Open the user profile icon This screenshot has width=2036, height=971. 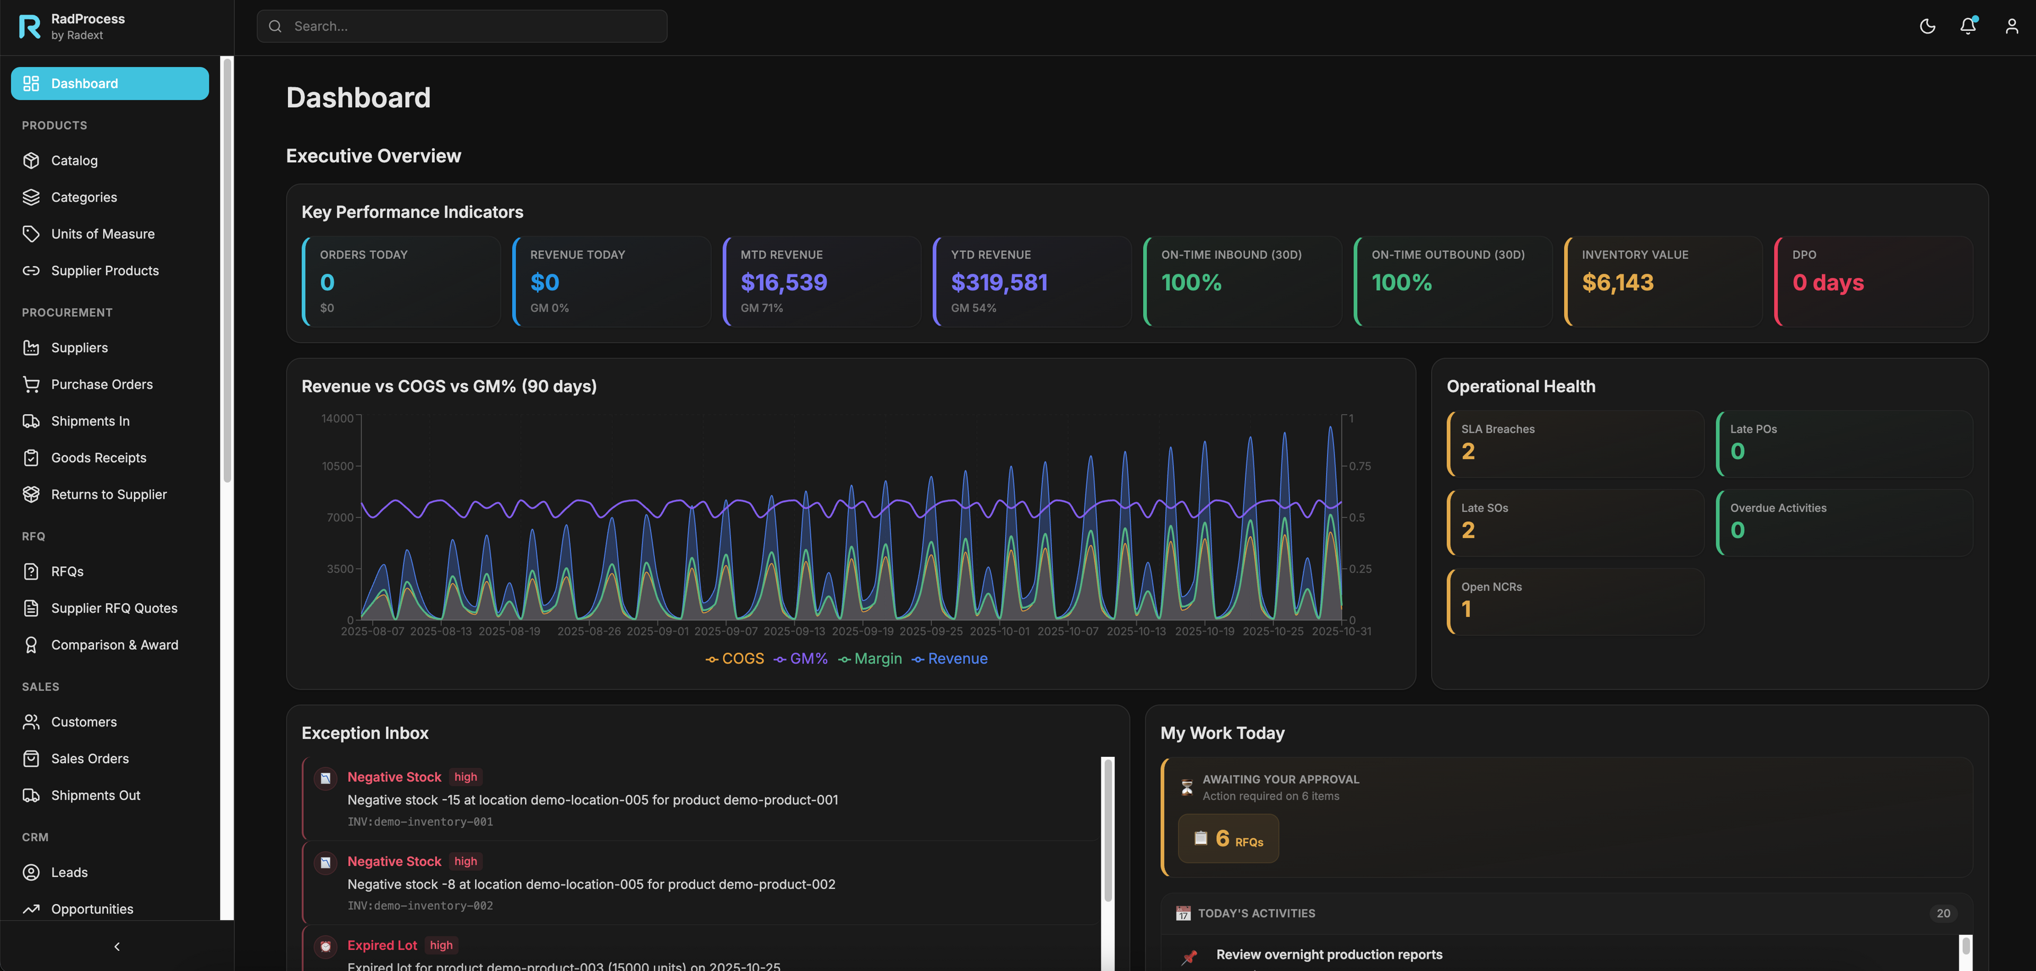tap(2010, 26)
